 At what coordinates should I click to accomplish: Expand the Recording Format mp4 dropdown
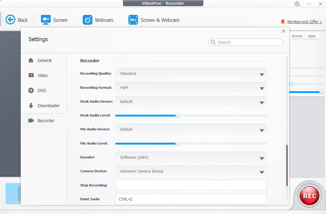(191, 88)
